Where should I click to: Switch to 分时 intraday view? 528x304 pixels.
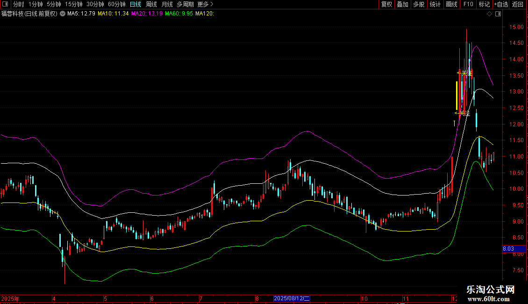(x=18, y=4)
